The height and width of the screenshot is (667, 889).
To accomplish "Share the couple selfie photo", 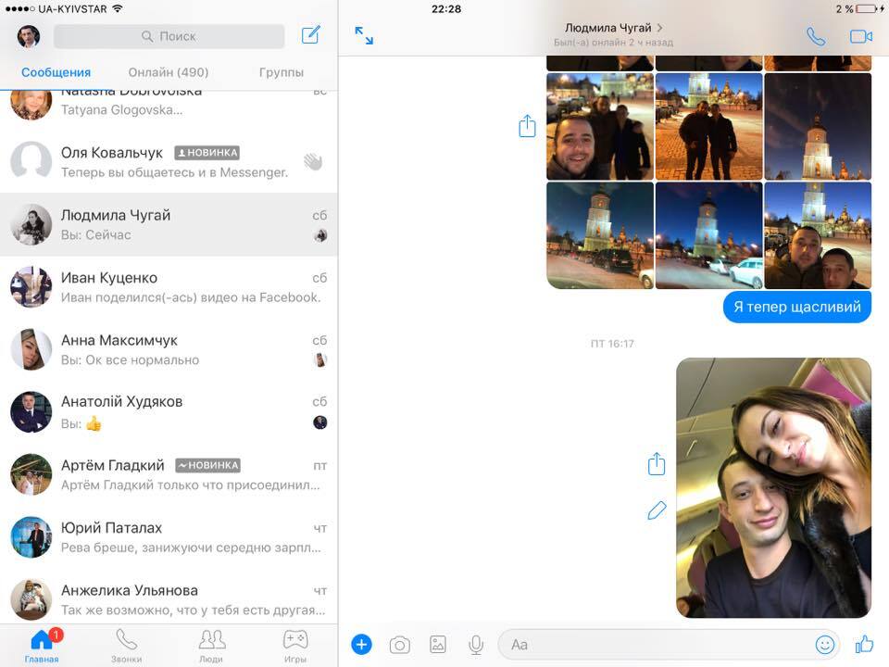I will 657,464.
